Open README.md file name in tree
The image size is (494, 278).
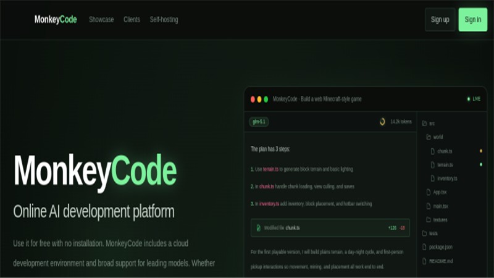point(441,261)
